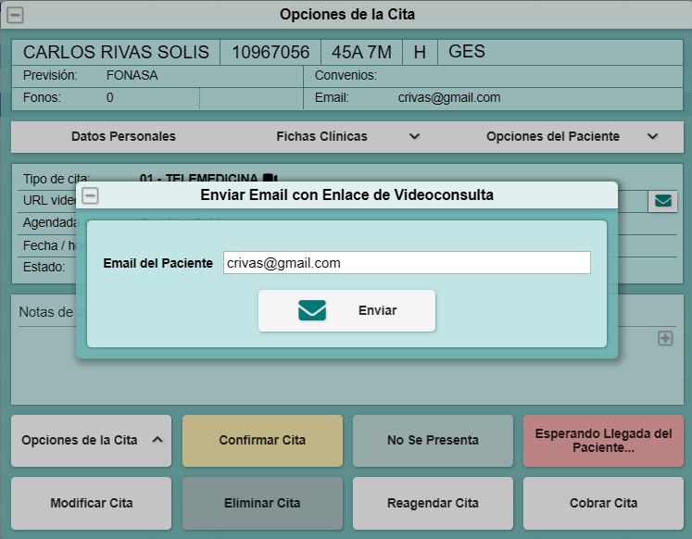Click Eliminar Cita
692x539 pixels.
262,503
